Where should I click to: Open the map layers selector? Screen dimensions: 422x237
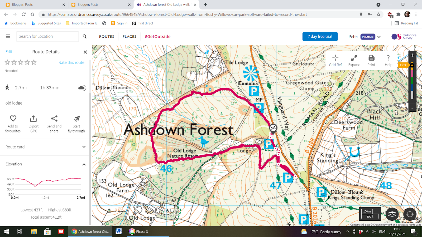click(x=392, y=214)
